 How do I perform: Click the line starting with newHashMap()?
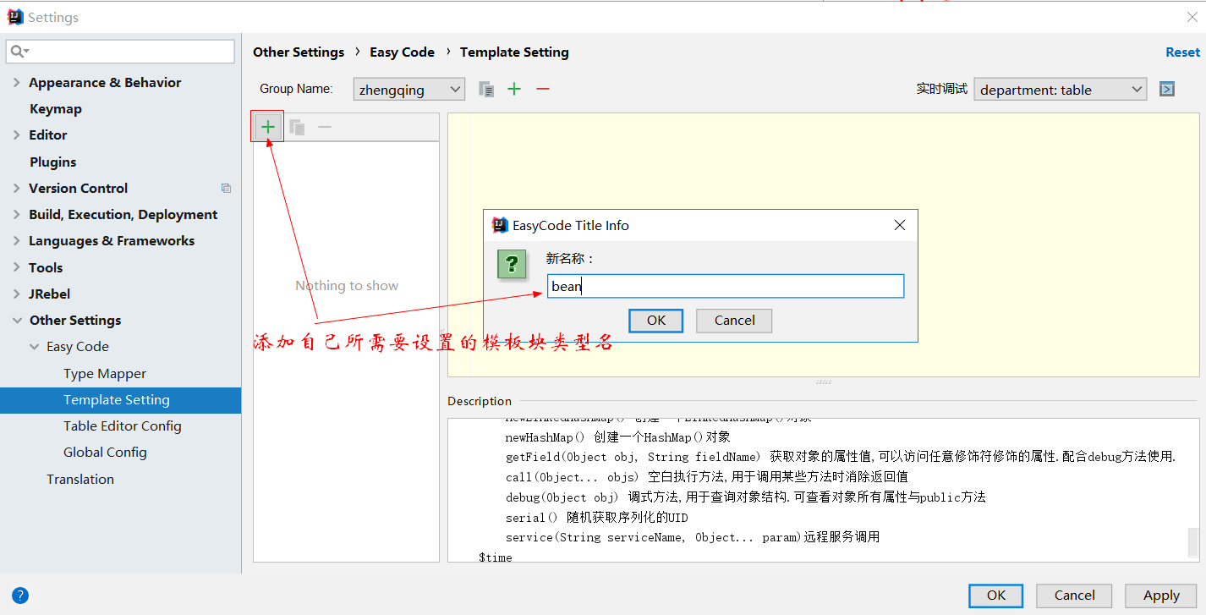pyautogui.click(x=618, y=437)
